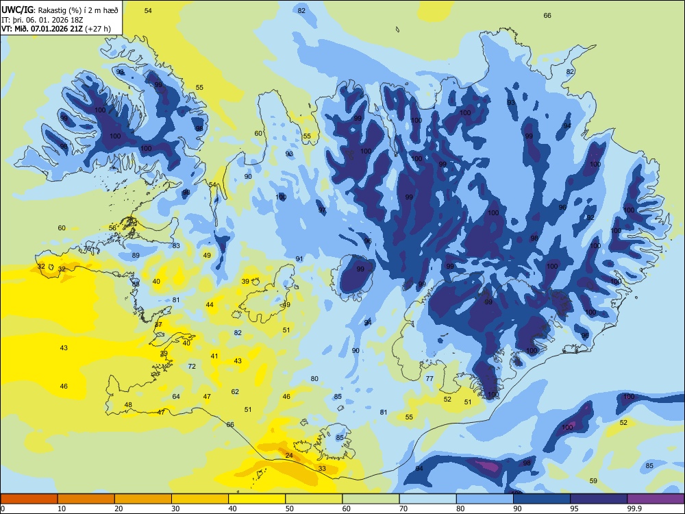Click the map value '62'
685x514 pixels.
235,391
